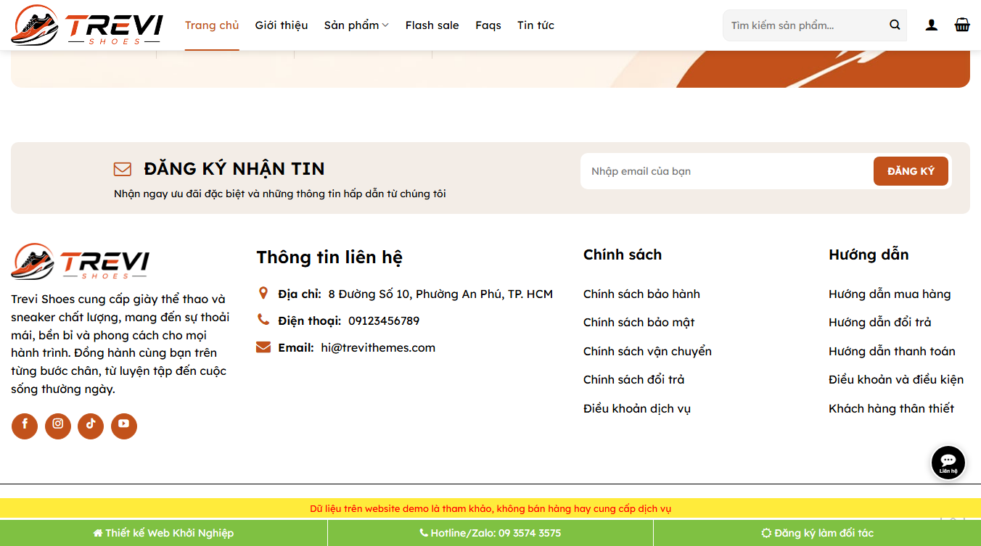981x546 pixels.
Task: Click the search magnifier icon
Action: (895, 25)
